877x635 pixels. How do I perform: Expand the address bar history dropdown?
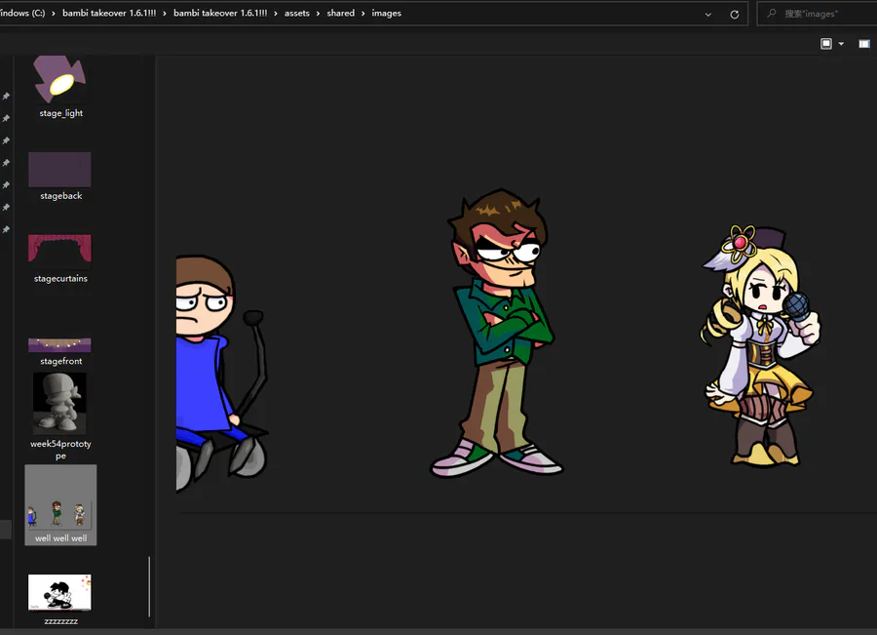(x=708, y=14)
